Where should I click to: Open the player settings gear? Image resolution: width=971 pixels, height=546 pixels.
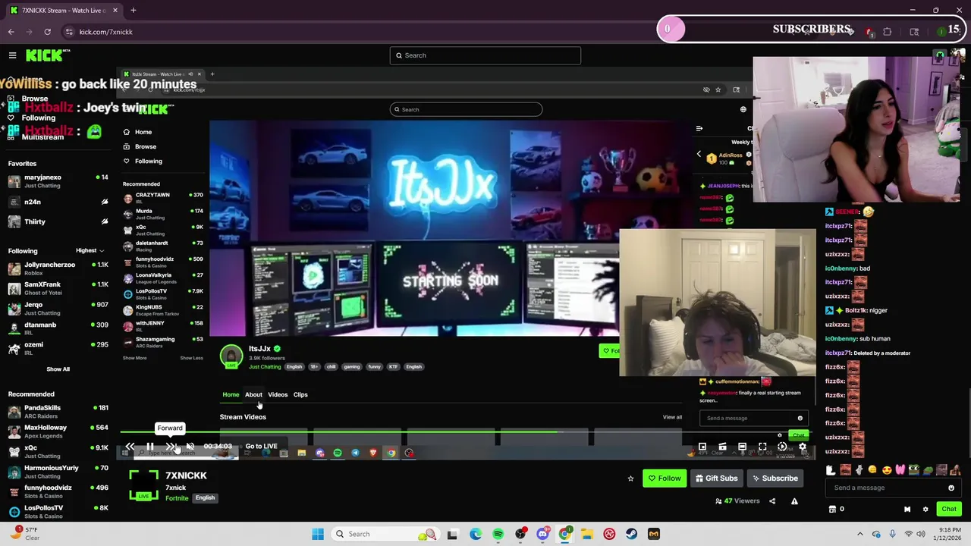tap(803, 447)
